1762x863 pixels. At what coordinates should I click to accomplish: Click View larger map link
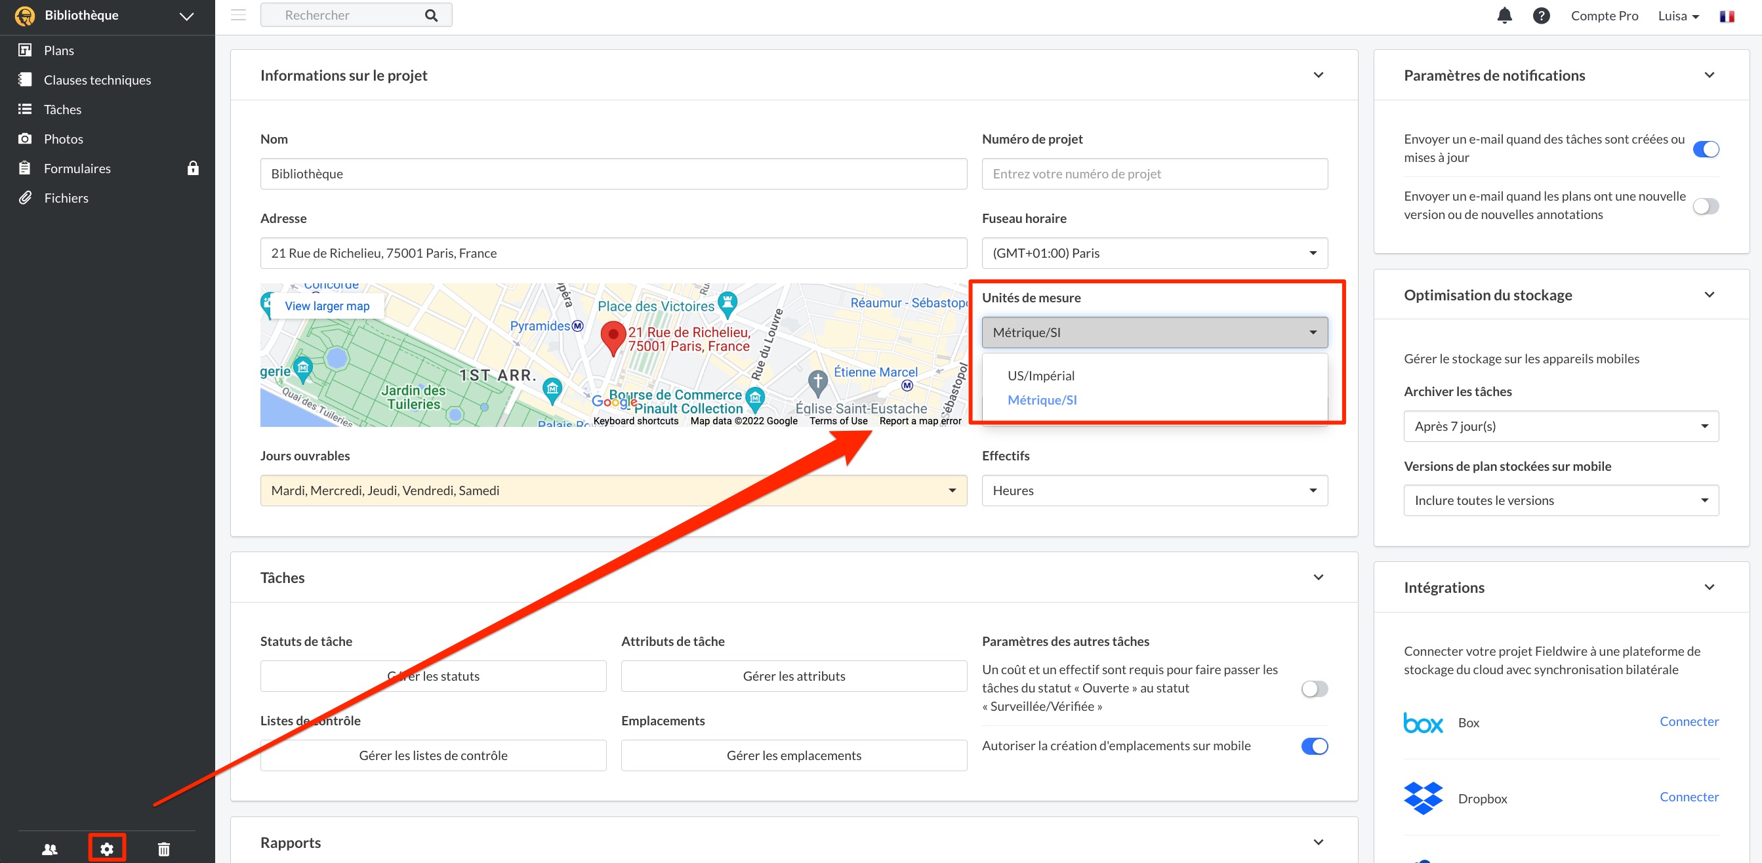point(327,306)
